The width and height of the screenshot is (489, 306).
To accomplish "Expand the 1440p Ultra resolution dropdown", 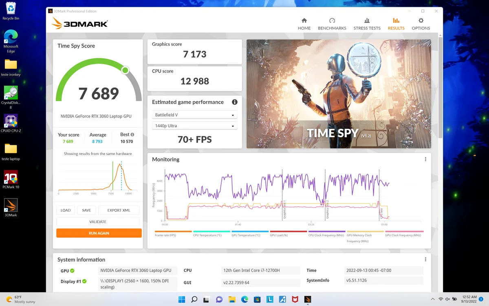I will pyautogui.click(x=194, y=126).
